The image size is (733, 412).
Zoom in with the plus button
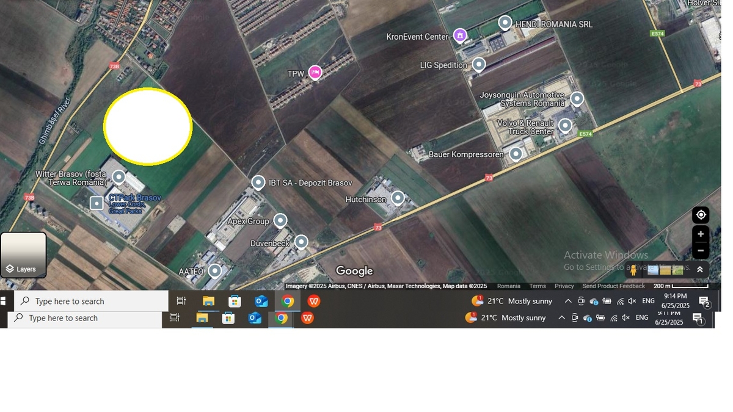click(x=701, y=234)
